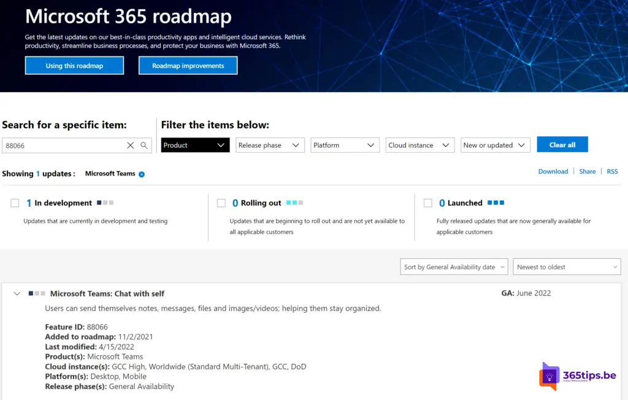Viewport: 628px width, 400px height.
Task: Remove the Microsoft Teams filter tag
Action: [x=142, y=174]
